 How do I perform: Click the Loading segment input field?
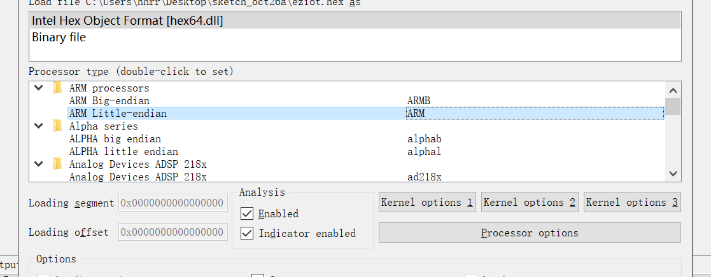coord(173,203)
